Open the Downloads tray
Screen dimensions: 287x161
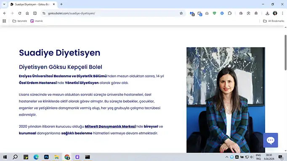point(267,13)
